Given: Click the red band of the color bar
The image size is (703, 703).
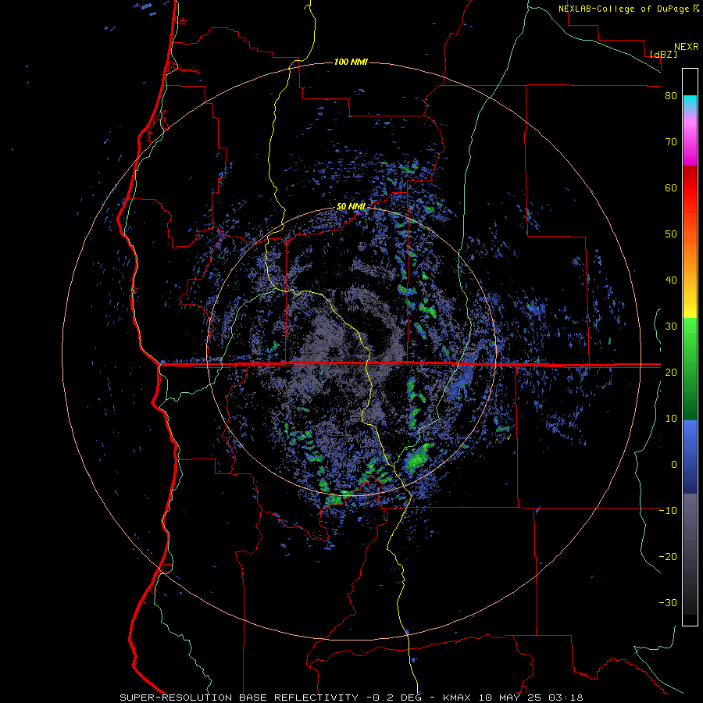Looking at the screenshot, I should click(690, 184).
